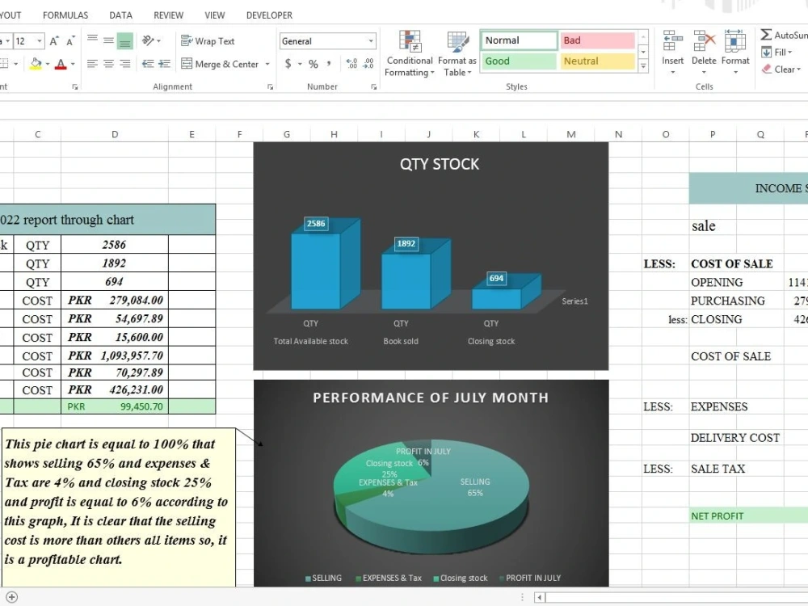Click the SELLING 65% pie slice label
808x606 pixels.
475,487
